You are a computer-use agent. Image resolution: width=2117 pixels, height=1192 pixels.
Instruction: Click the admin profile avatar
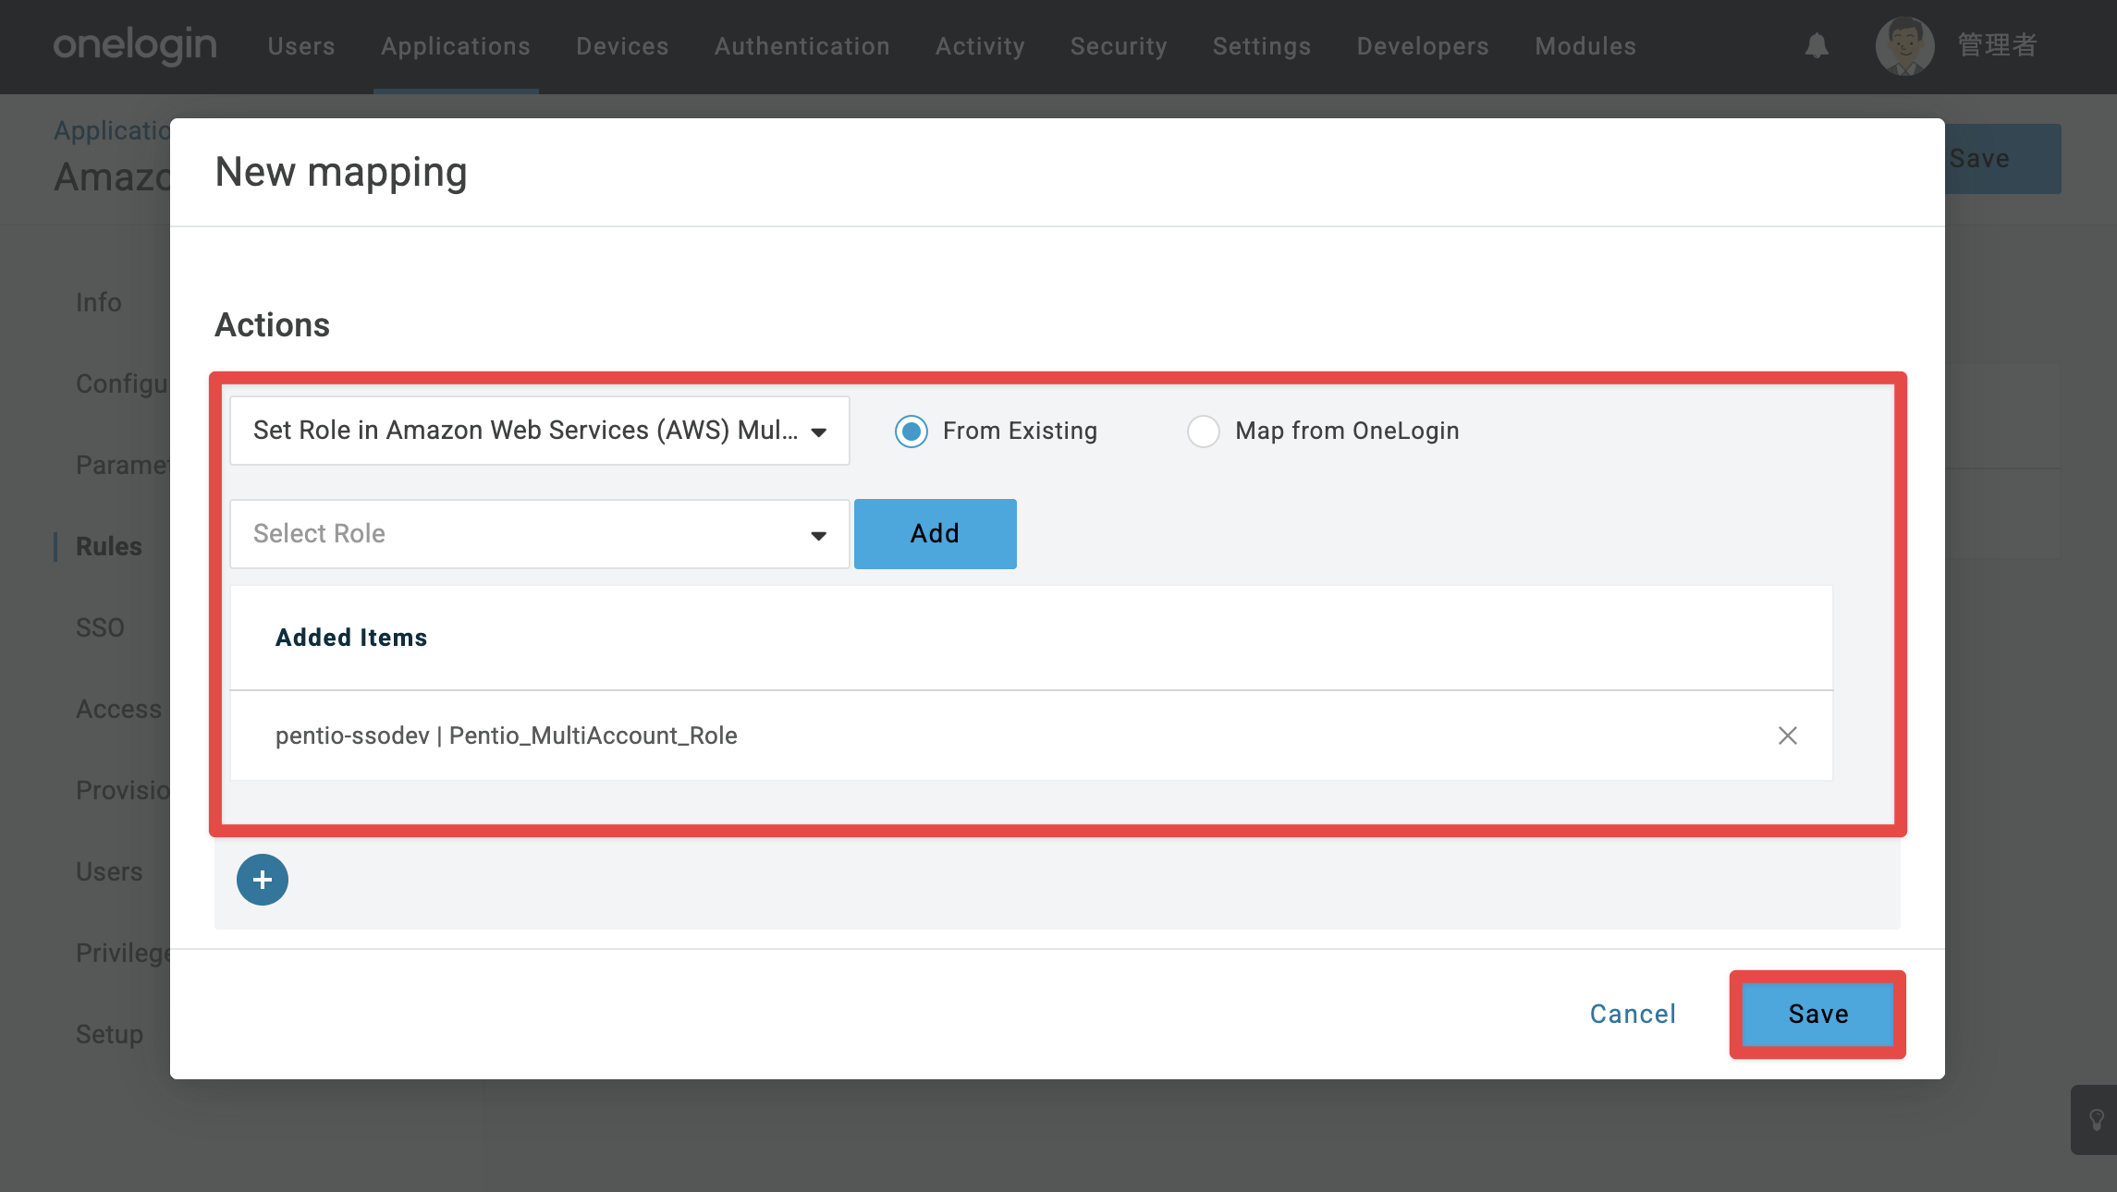tap(1904, 46)
